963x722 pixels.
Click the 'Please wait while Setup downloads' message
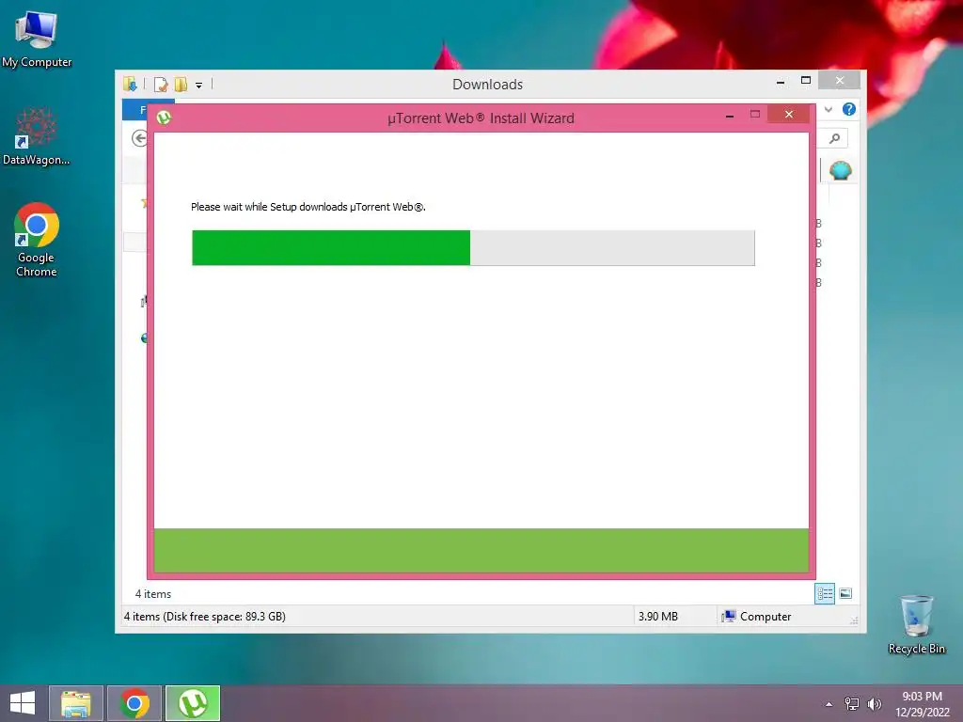click(x=308, y=207)
